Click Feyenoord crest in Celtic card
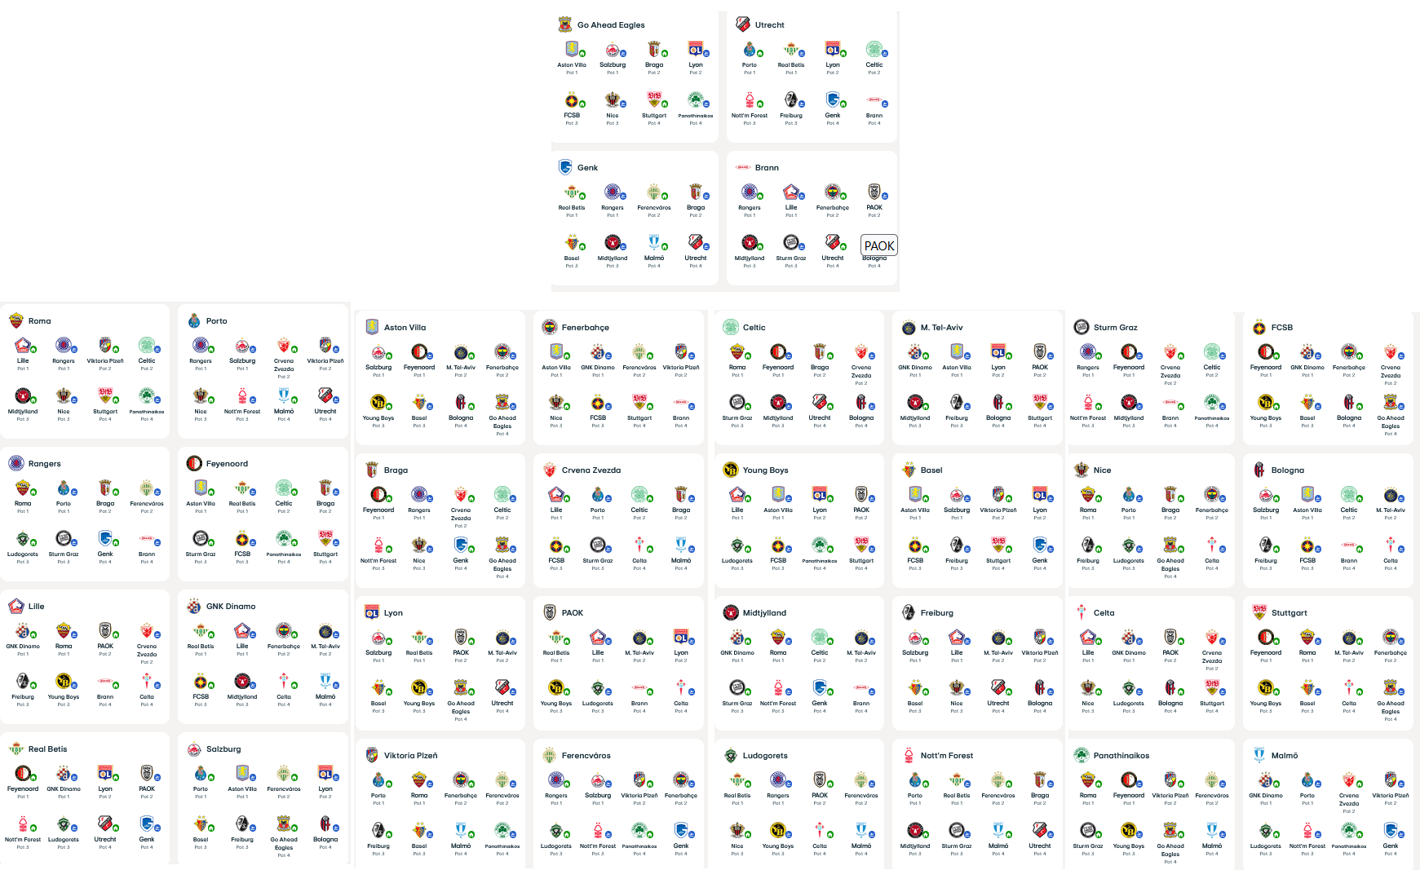Screen dimensions: 1420x870 (x=776, y=352)
